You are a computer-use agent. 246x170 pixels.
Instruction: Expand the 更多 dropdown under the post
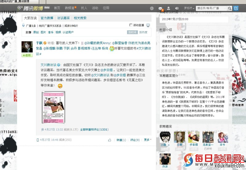click(x=148, y=140)
